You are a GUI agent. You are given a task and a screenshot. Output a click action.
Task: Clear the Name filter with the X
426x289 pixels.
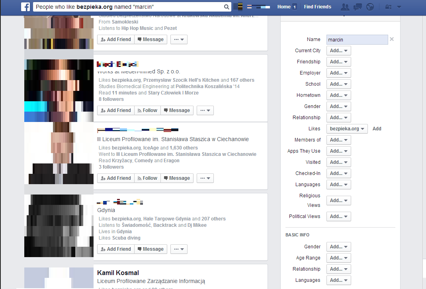(392, 39)
